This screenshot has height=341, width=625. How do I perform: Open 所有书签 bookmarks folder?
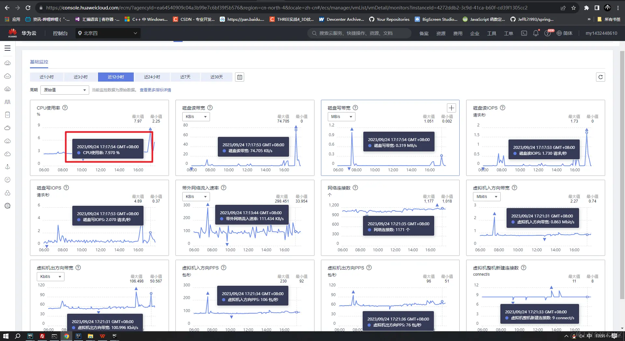pos(609,20)
